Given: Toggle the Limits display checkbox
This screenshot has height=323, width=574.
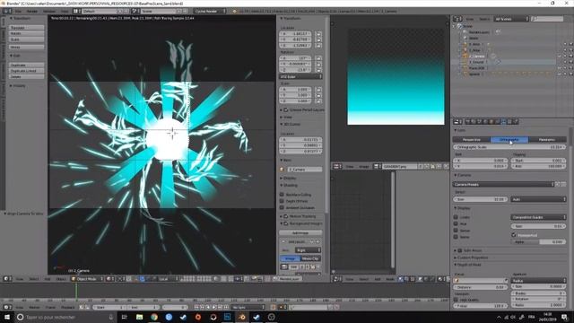Looking at the screenshot, I should pos(457,217).
